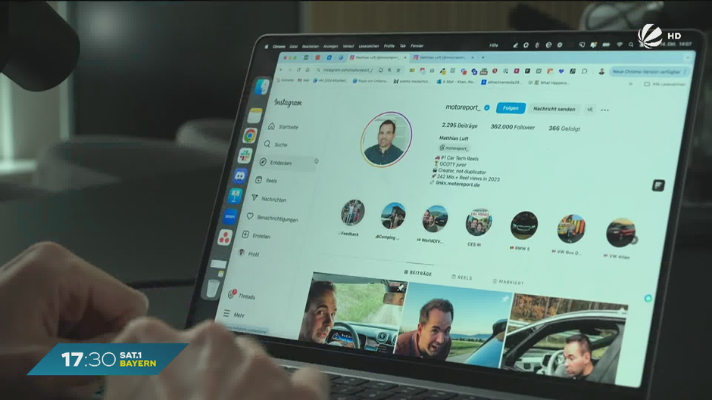Reload the page in Chrome
Screen dimensions: 712x400
coord(298,70)
